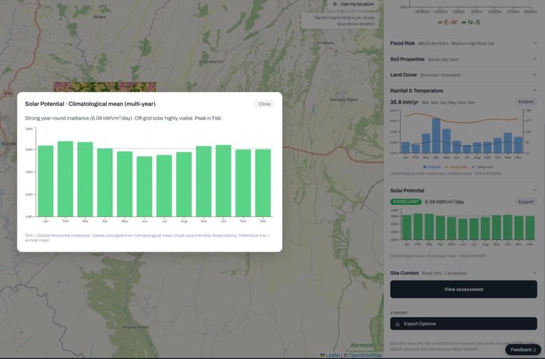Click the Mulwa map label

point(99,16)
